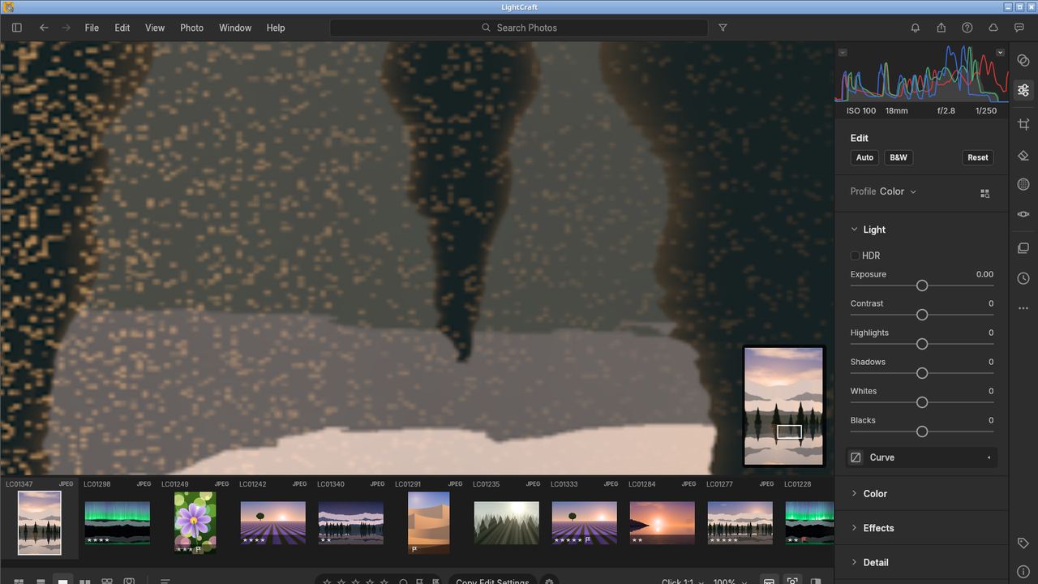
Task: Click the cloud sync status icon
Action: pyautogui.click(x=993, y=28)
